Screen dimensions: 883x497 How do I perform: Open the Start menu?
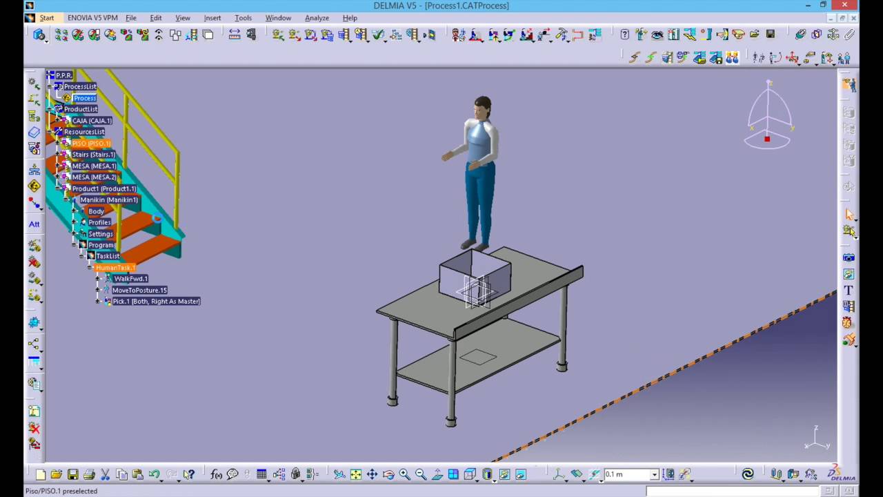[46, 18]
